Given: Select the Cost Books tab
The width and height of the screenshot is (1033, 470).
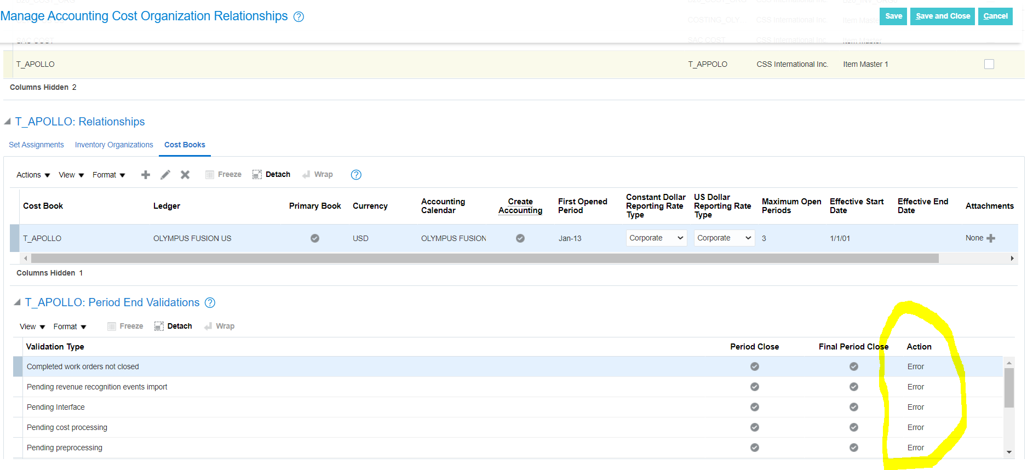Looking at the screenshot, I should pyautogui.click(x=185, y=145).
